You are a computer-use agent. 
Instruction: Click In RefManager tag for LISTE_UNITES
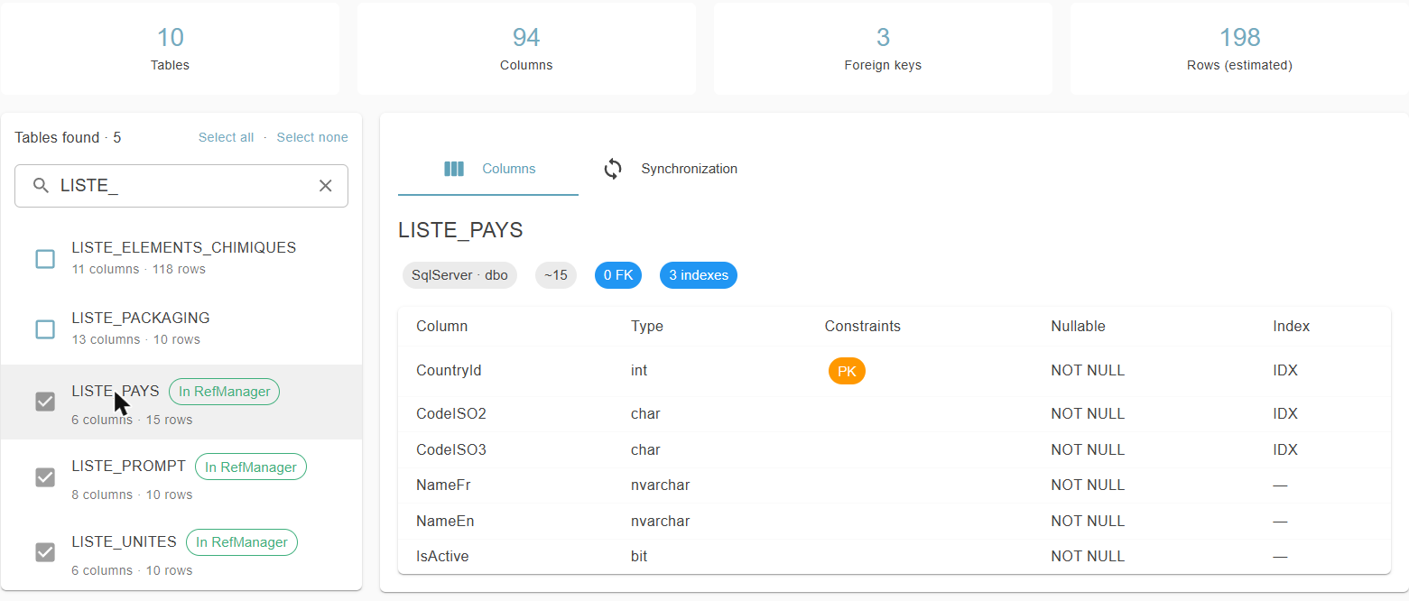[x=242, y=542]
